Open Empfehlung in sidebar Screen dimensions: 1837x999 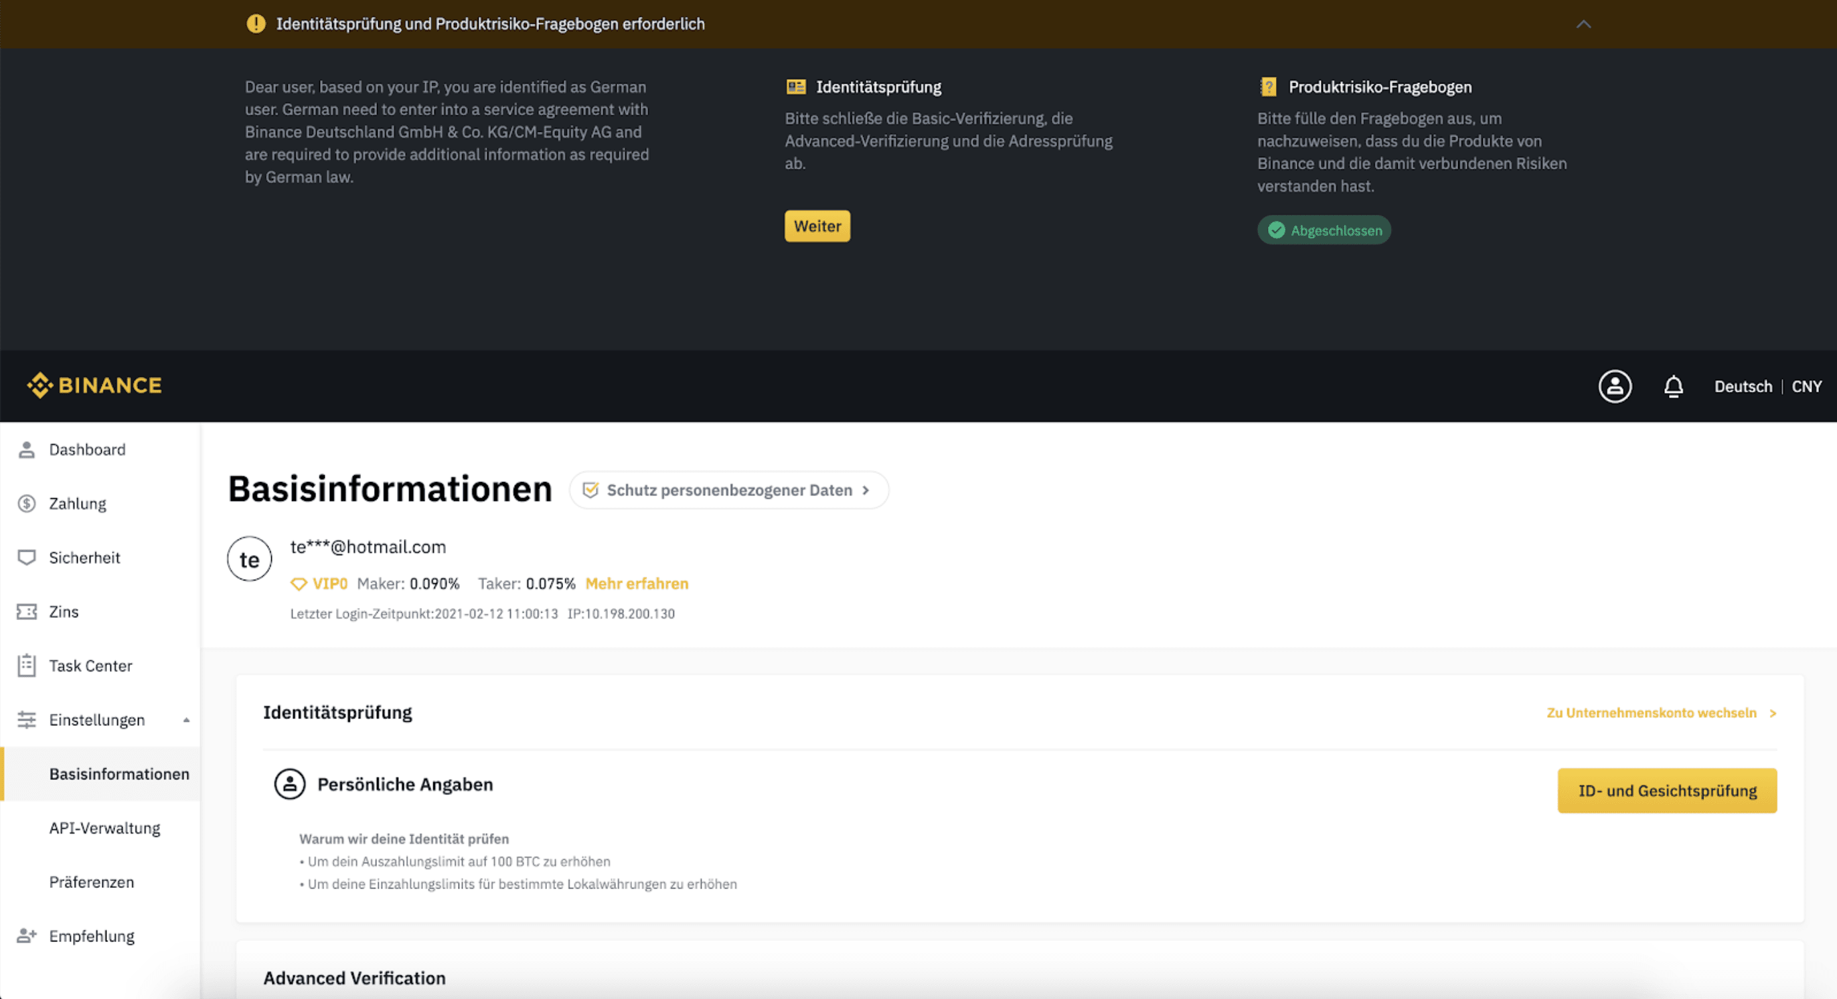[100, 936]
